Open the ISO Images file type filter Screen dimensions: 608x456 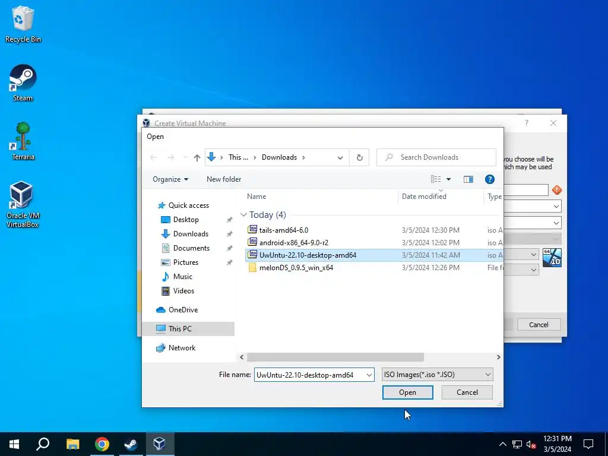pos(438,375)
